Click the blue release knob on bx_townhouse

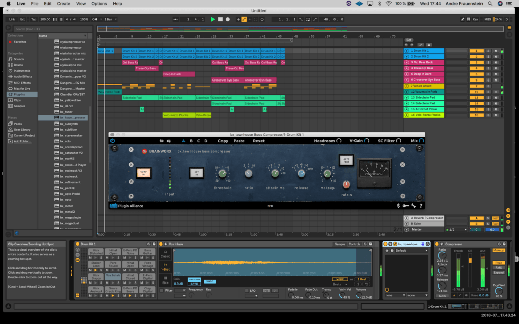pos(301,173)
